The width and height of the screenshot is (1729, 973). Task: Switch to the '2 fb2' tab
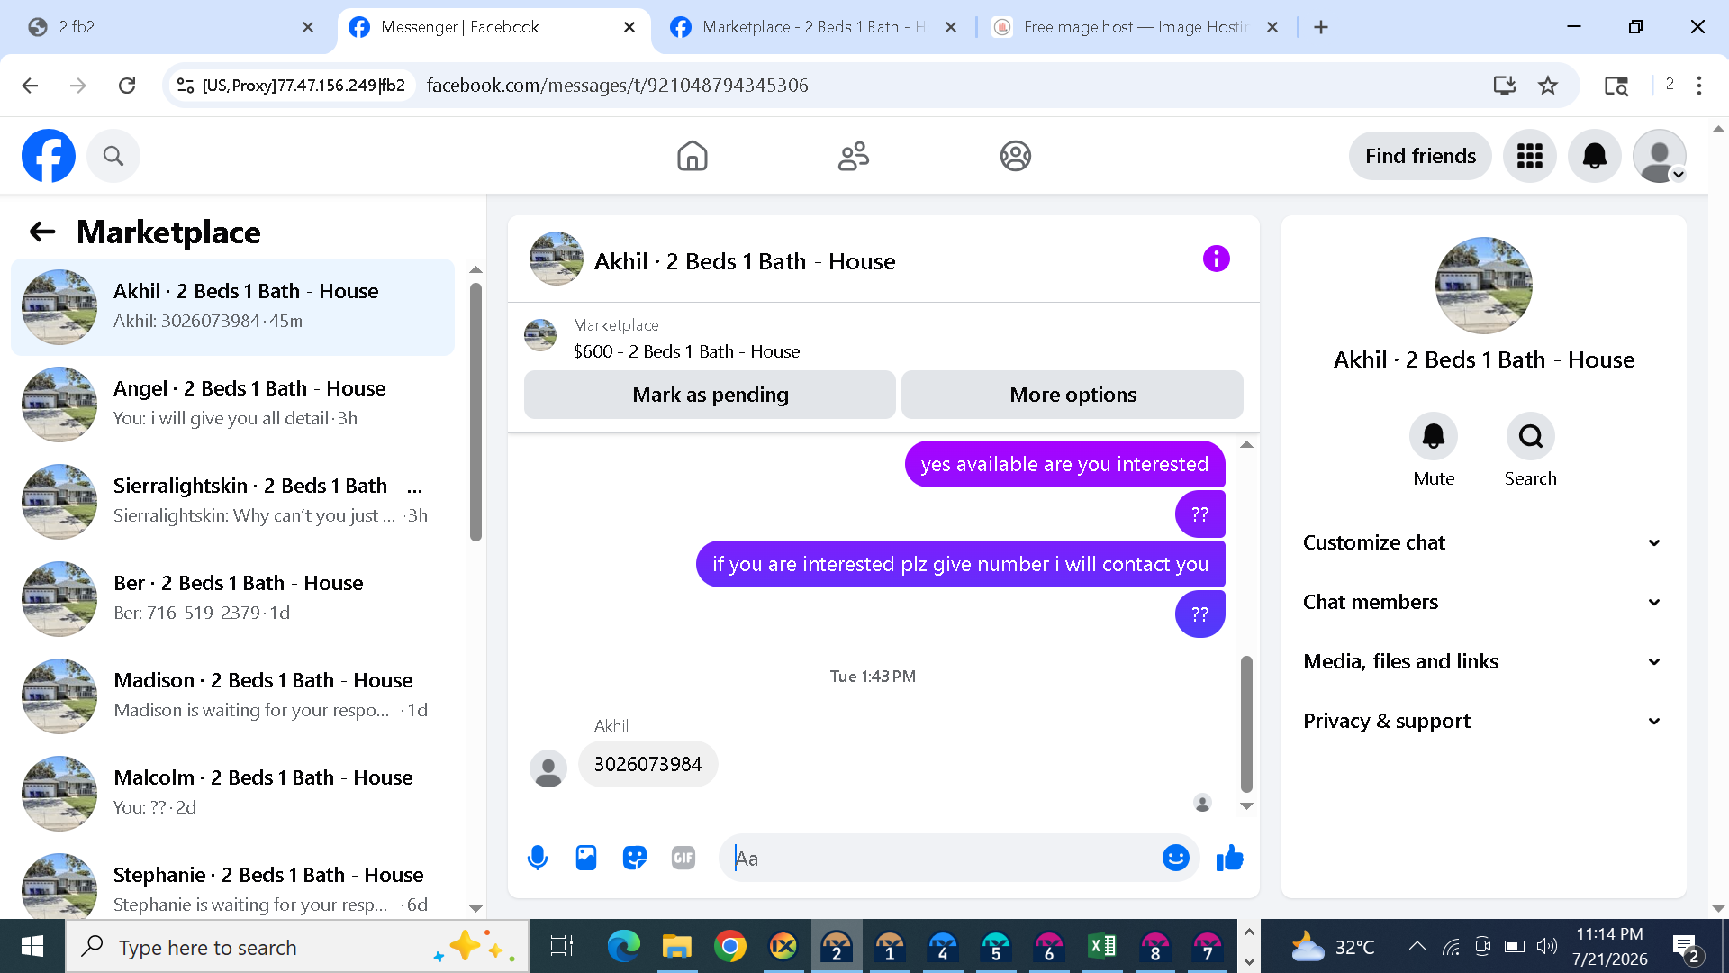171,27
